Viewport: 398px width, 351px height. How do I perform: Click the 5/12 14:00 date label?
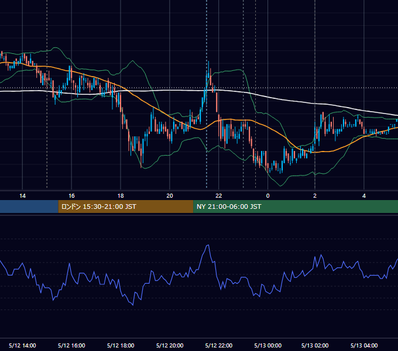(x=22, y=345)
